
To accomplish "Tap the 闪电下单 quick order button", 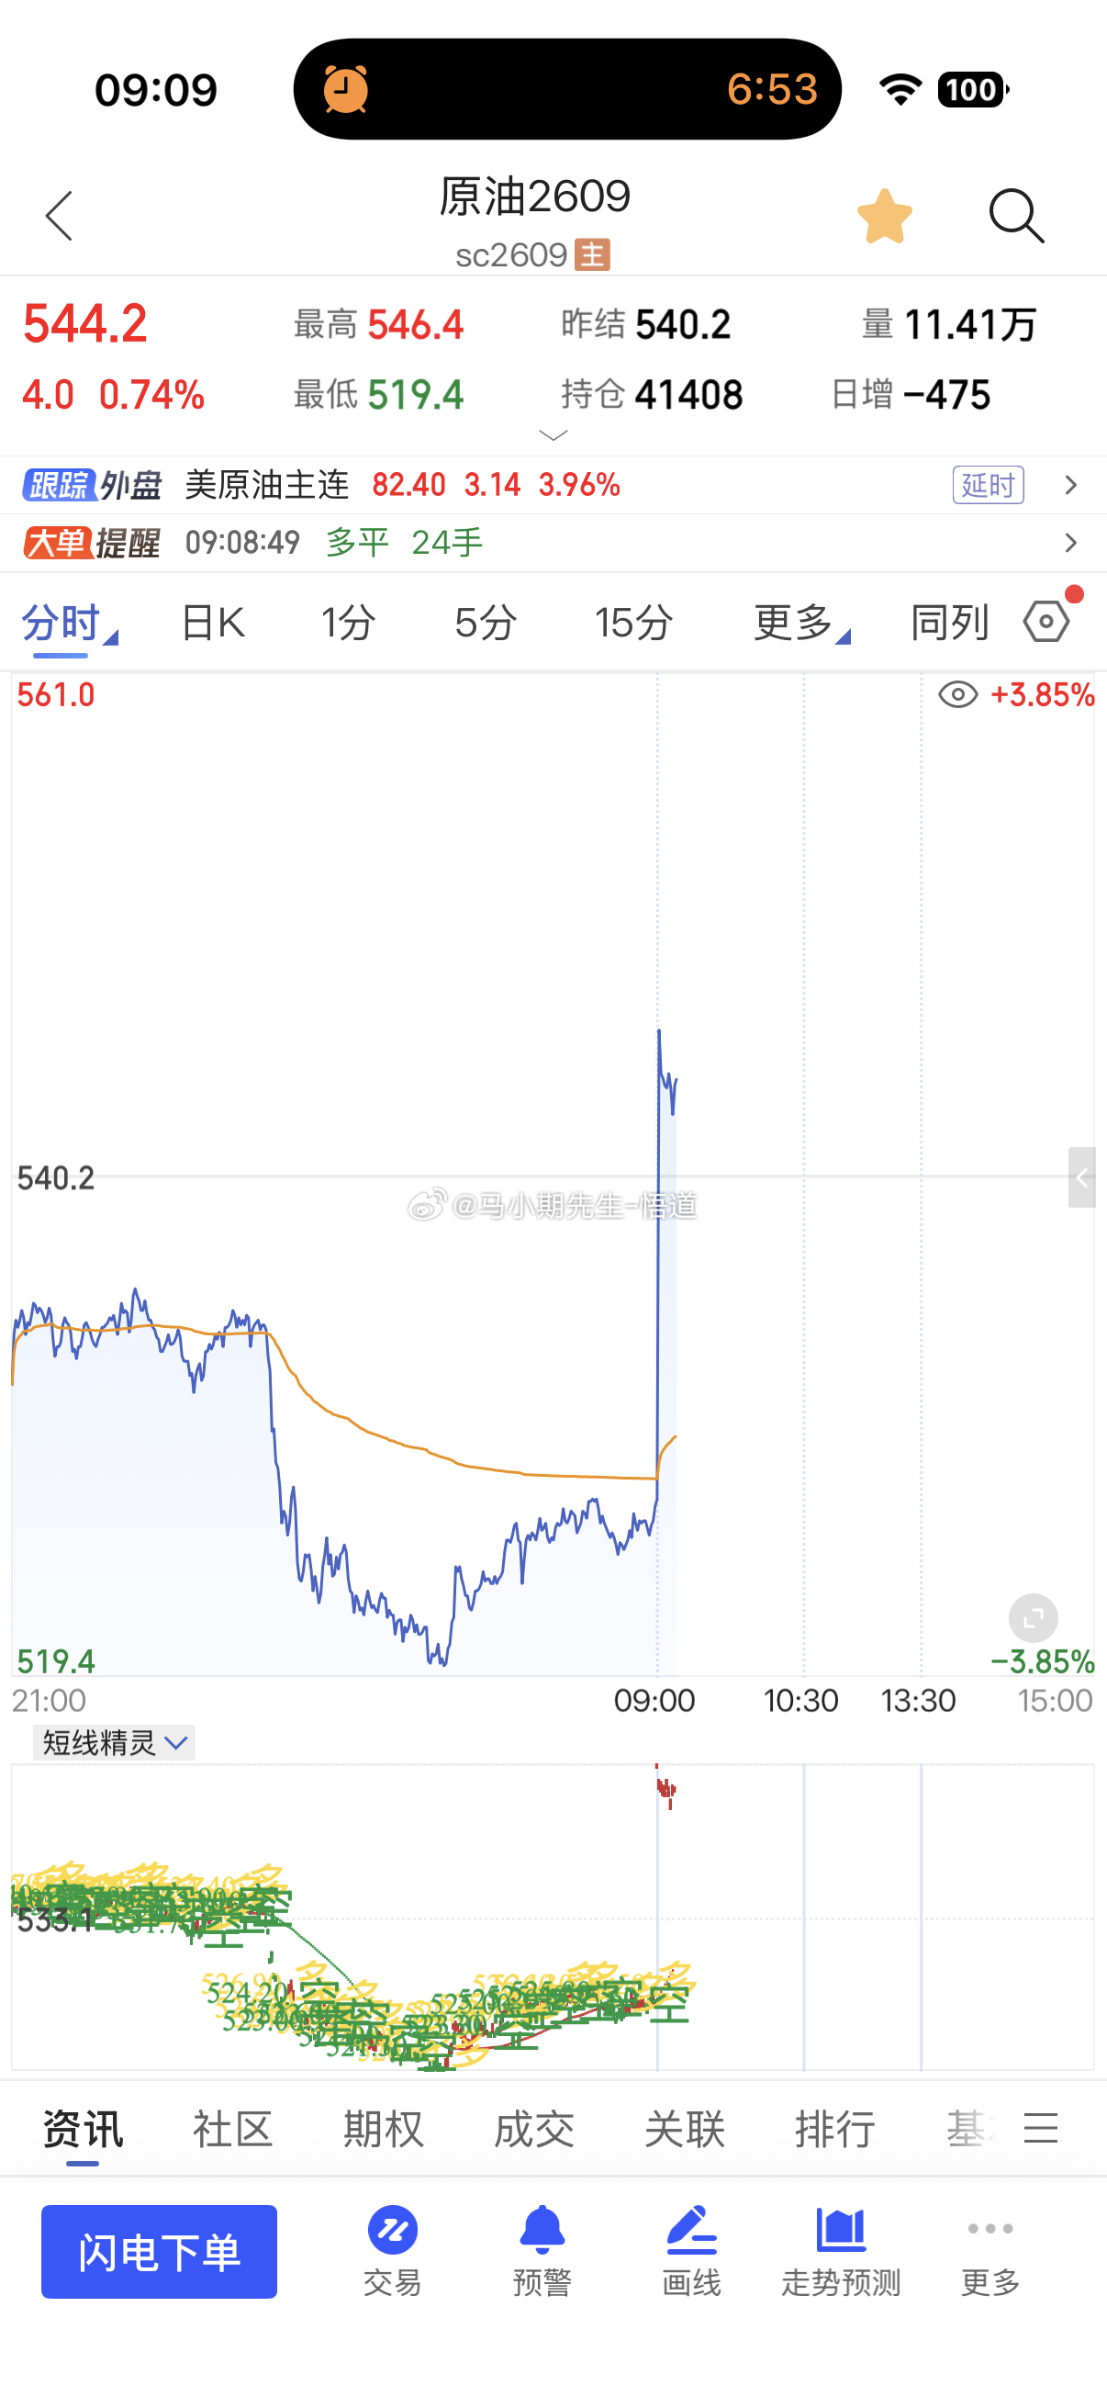I will coord(159,2252).
